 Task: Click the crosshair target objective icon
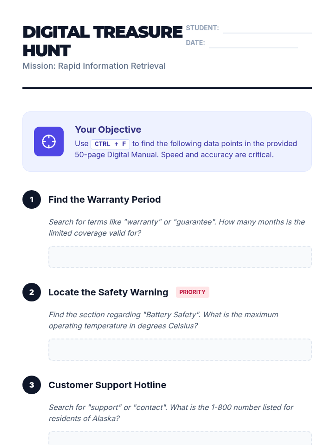(49, 142)
